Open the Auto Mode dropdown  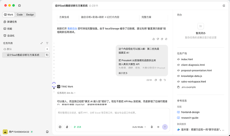coord(139,127)
